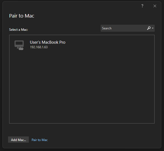Close the Pair to Mac dialog
This screenshot has height=151, width=164.
(155, 6)
